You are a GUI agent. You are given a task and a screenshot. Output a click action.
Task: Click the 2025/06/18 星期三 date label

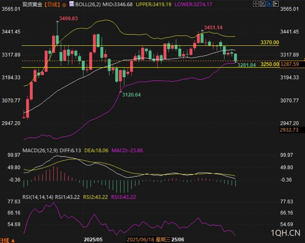coord(149,239)
